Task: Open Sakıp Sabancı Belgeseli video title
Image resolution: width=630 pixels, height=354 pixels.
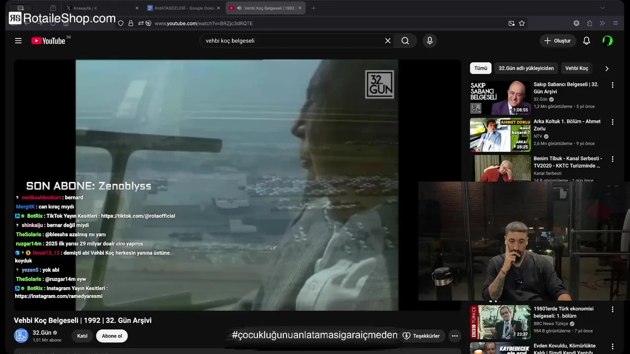Action: (x=566, y=88)
